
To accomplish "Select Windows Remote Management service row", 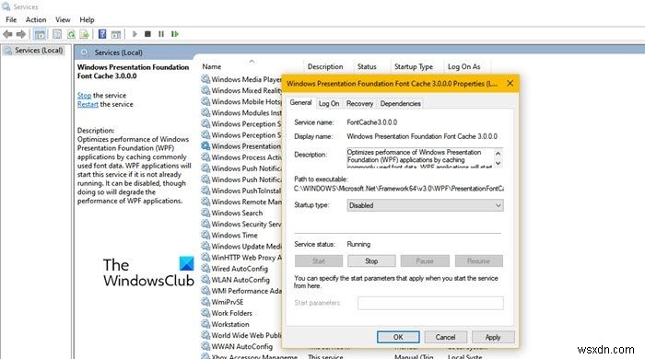I will click(241, 202).
